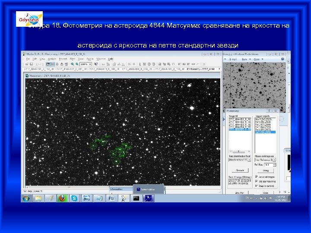Open the telescope application taskbar icon
The width and height of the screenshot is (311, 233).
point(124,198)
